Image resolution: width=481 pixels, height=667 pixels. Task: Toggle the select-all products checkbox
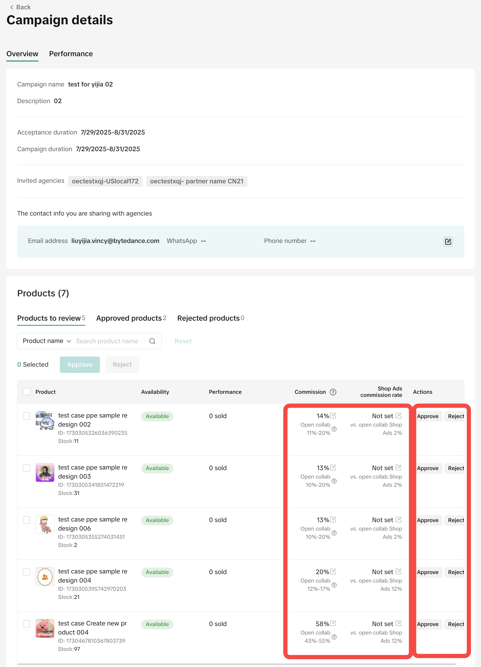pyautogui.click(x=27, y=392)
